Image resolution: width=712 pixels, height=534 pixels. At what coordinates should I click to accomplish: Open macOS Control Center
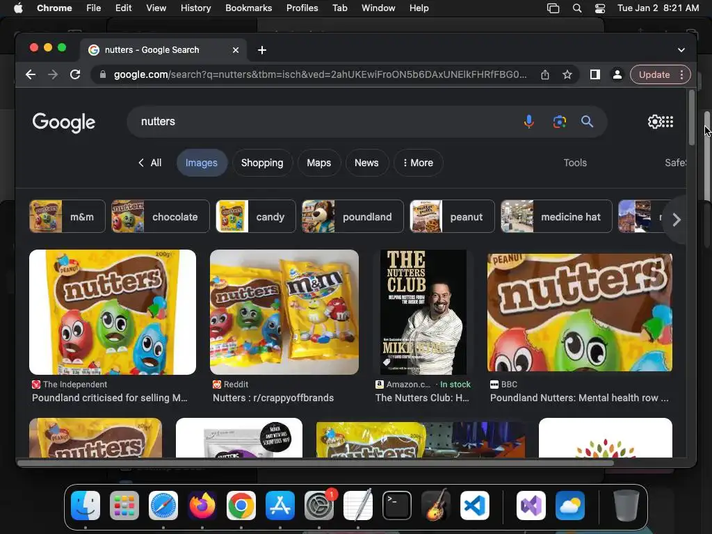click(x=600, y=8)
